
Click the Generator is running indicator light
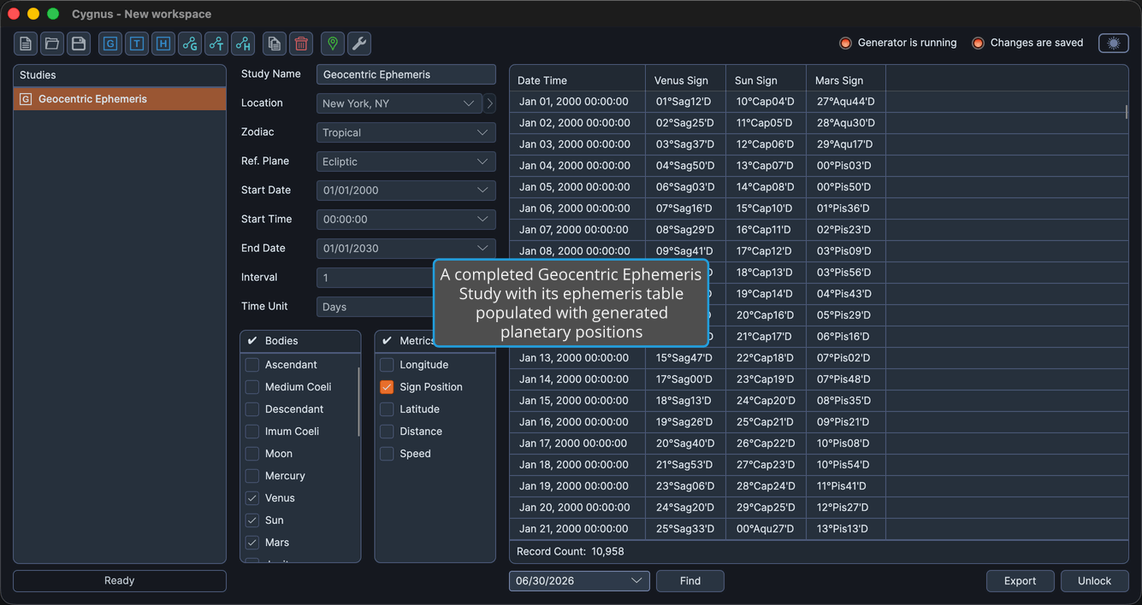click(x=845, y=43)
